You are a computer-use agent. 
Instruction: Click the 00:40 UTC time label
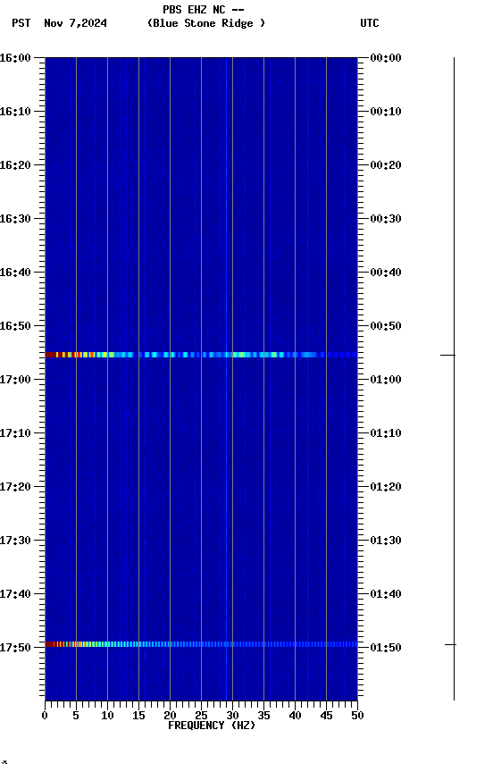386,273
